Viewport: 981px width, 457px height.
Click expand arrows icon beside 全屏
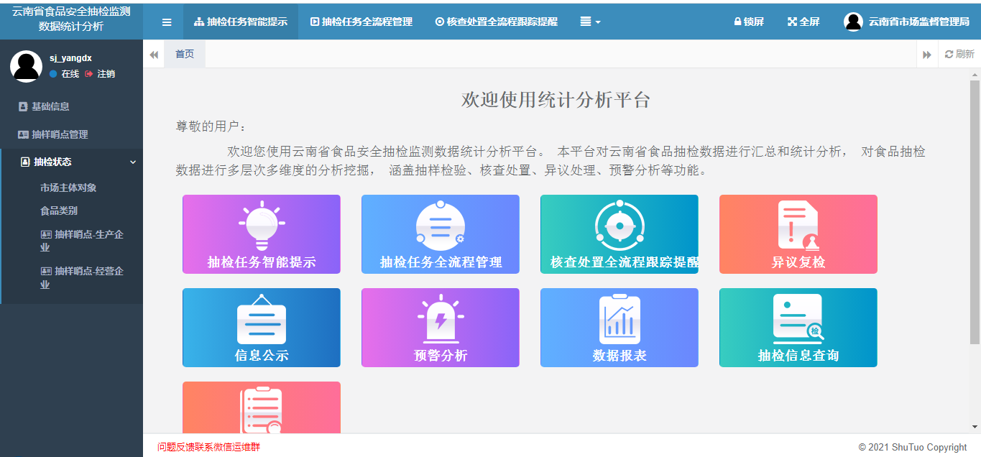coord(792,22)
